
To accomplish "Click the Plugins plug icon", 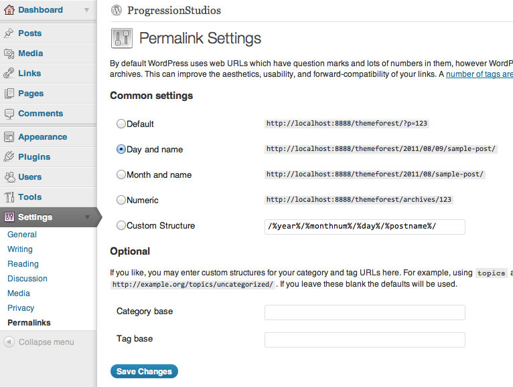I will (x=9, y=157).
